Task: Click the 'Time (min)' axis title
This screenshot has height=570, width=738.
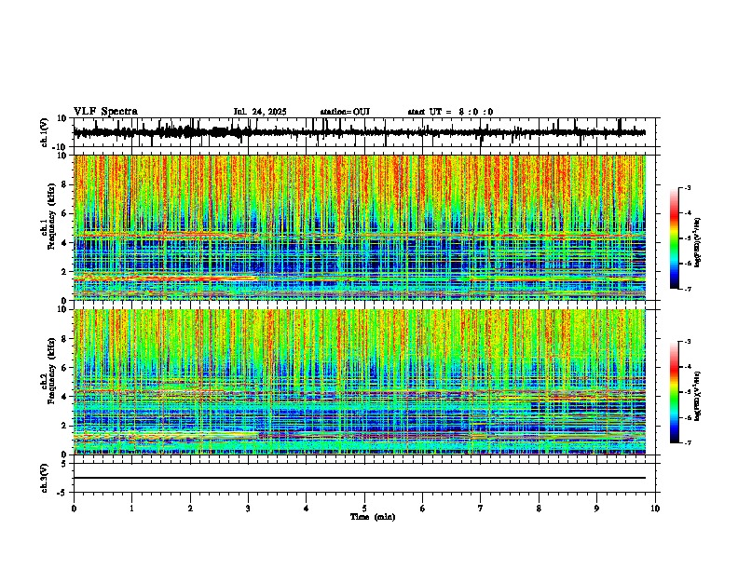Action: (373, 517)
